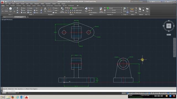This screenshot has height=99, width=177.
Task: Click the Leader annotation tool
Action: pos(55,10)
